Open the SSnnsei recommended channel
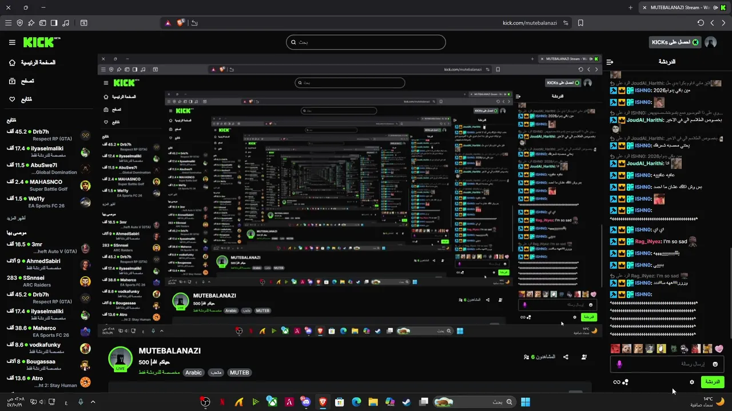The width and height of the screenshot is (732, 411). 49,281
